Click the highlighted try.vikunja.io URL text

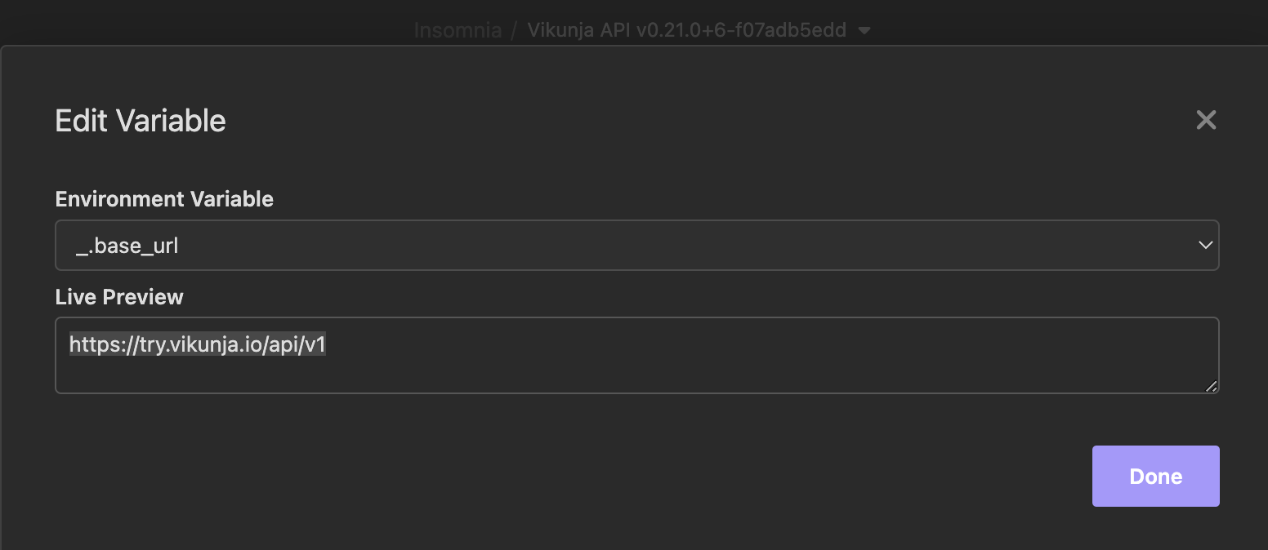pyautogui.click(x=198, y=345)
